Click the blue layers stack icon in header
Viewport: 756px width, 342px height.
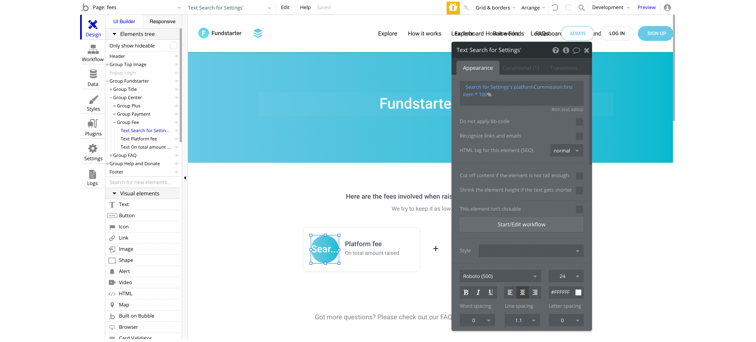258,33
